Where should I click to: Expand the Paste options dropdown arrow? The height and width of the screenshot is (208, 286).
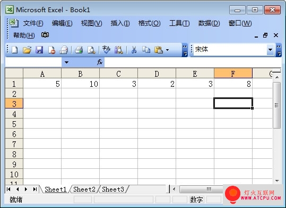(168, 50)
